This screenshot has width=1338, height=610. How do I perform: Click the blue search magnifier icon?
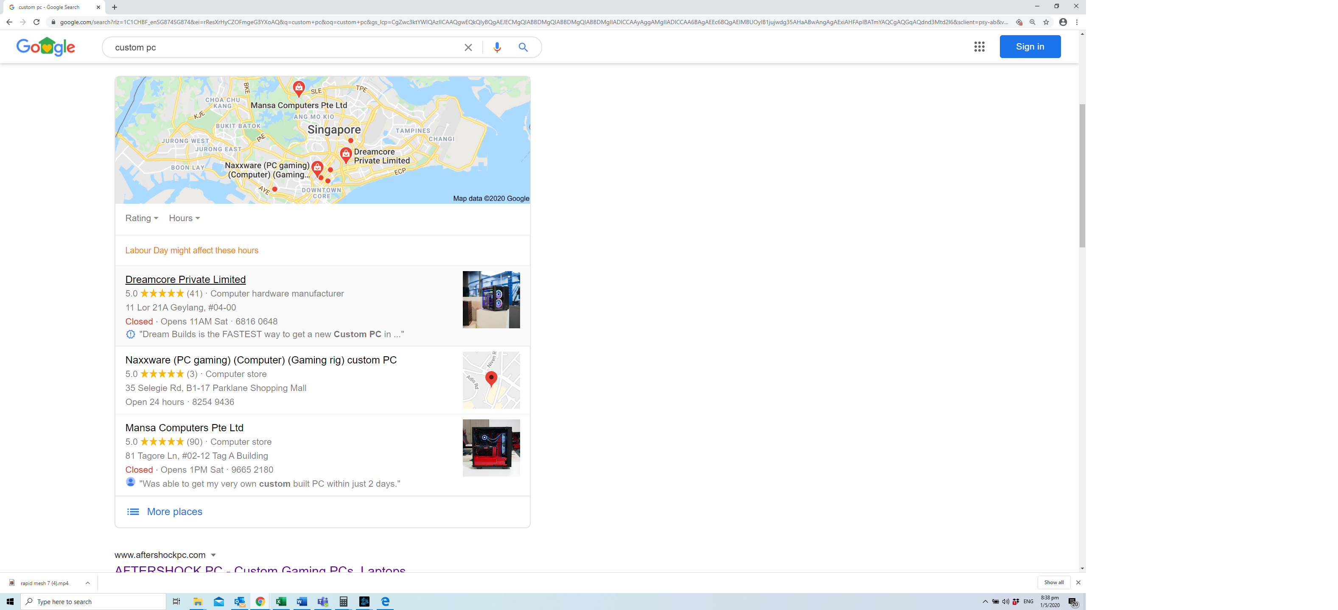[x=523, y=47]
